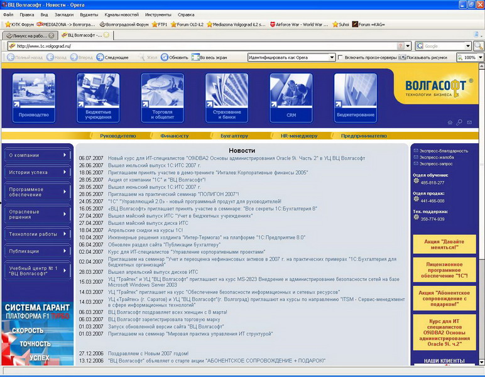Click the Полный назад rewind button
The height and width of the screenshot is (377, 485).
(25, 57)
